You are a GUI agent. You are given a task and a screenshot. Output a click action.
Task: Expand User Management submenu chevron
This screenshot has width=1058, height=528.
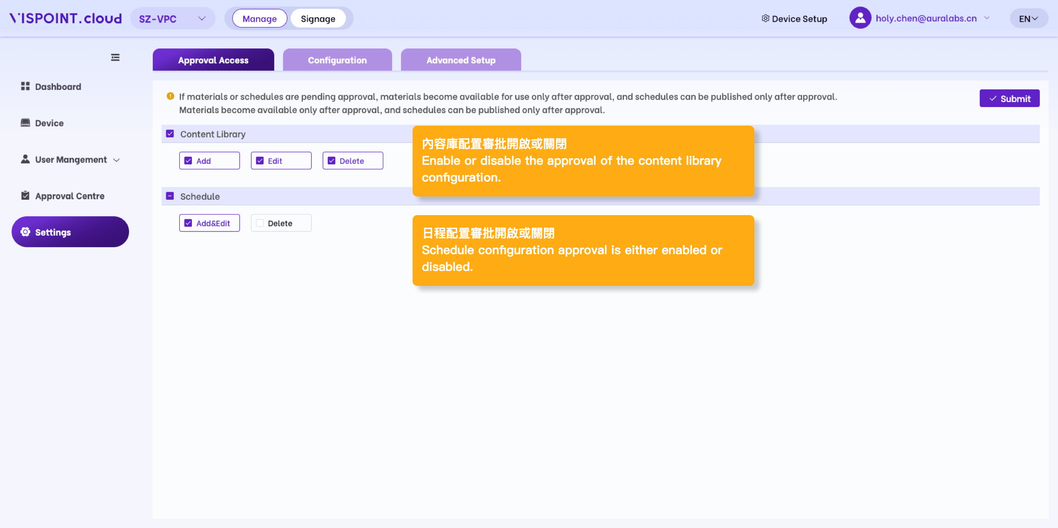[116, 160]
